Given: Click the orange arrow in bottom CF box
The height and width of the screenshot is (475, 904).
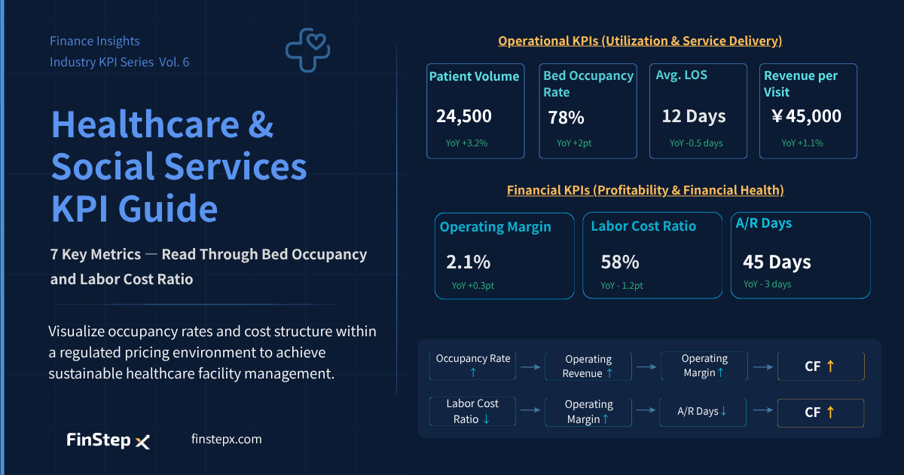Looking at the screenshot, I should pos(830,412).
